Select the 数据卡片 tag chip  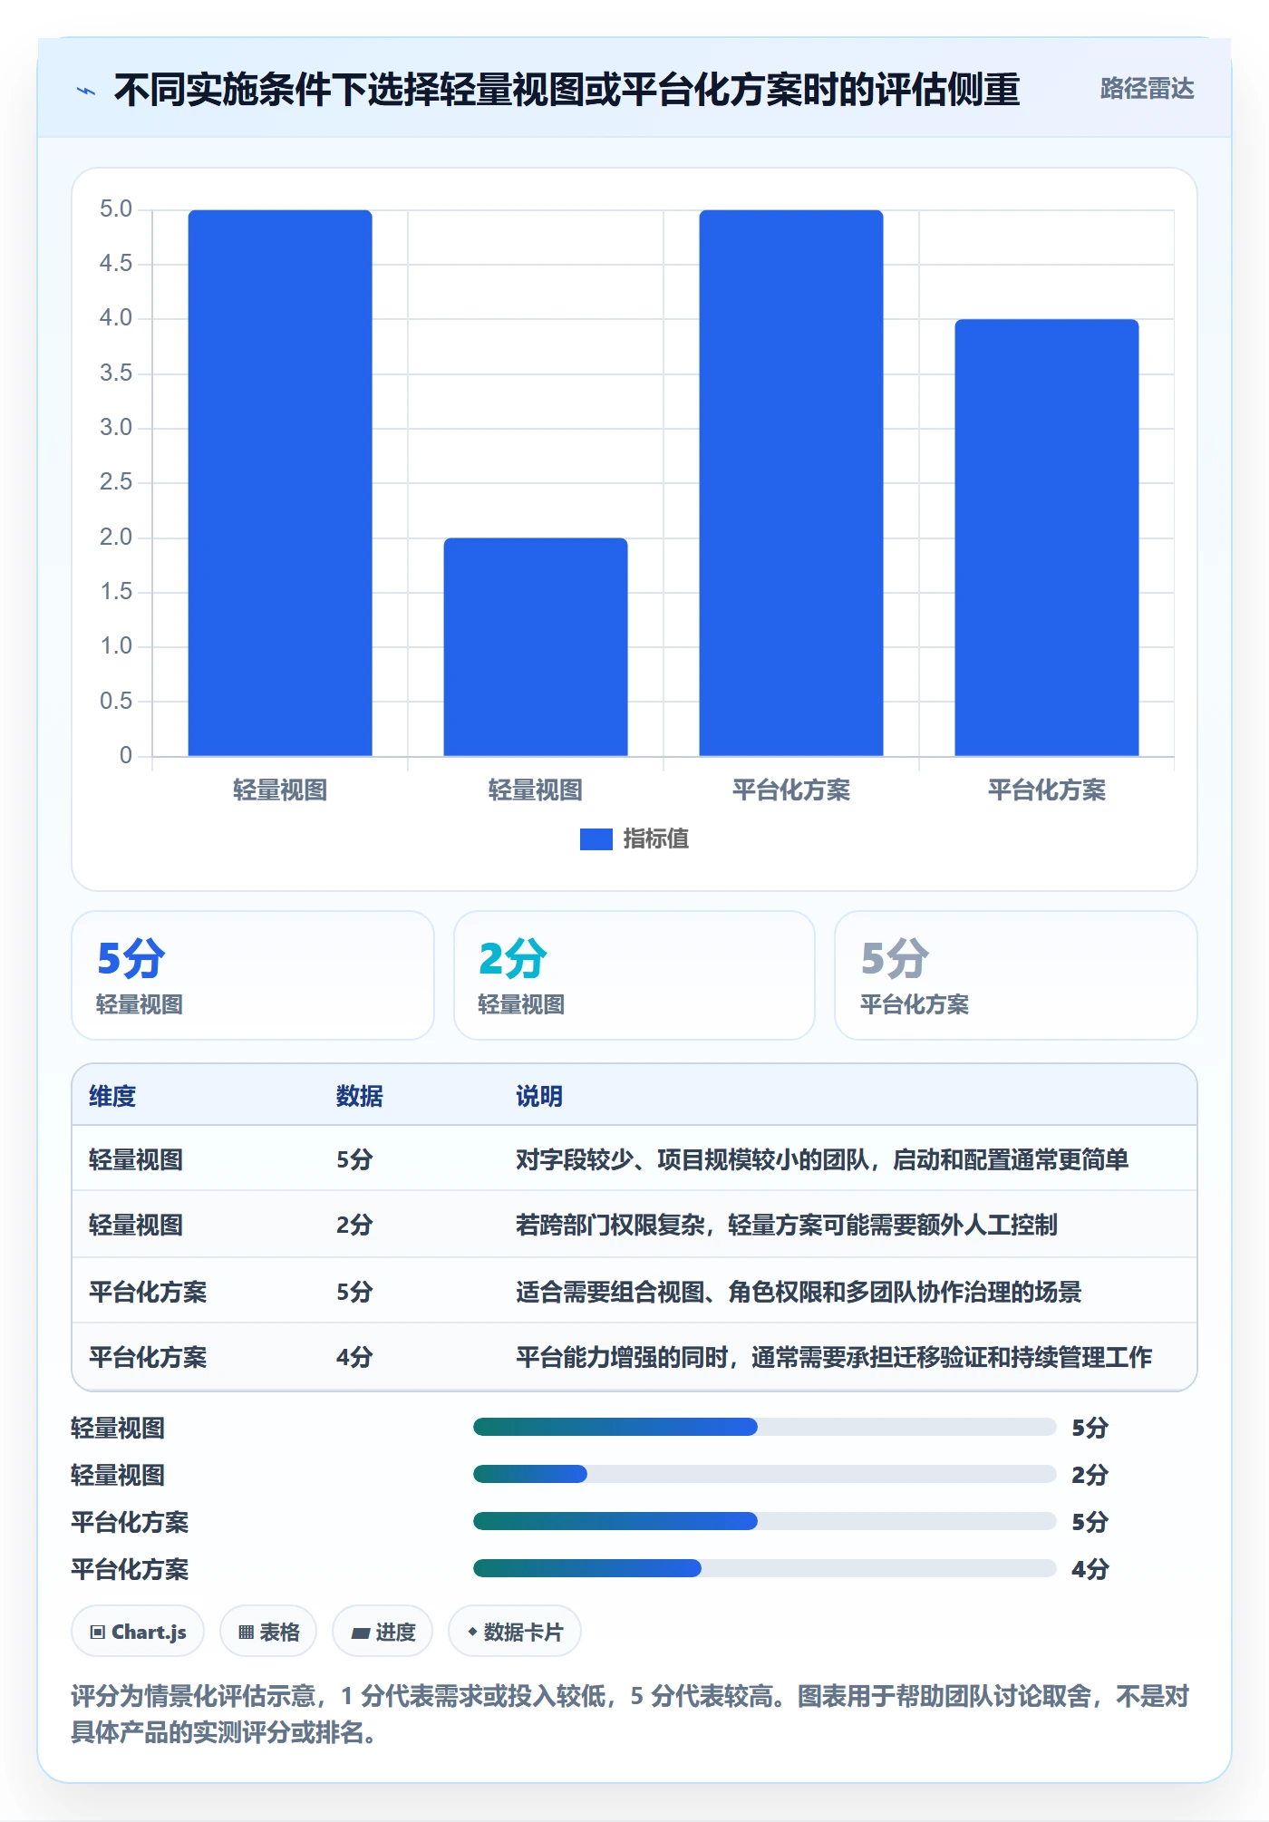click(515, 1632)
